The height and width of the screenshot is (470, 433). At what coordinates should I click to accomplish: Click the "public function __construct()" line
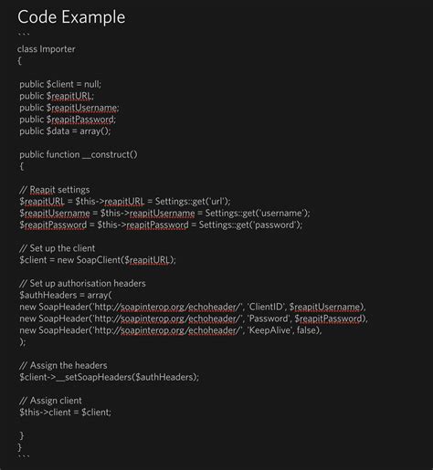tap(79, 154)
